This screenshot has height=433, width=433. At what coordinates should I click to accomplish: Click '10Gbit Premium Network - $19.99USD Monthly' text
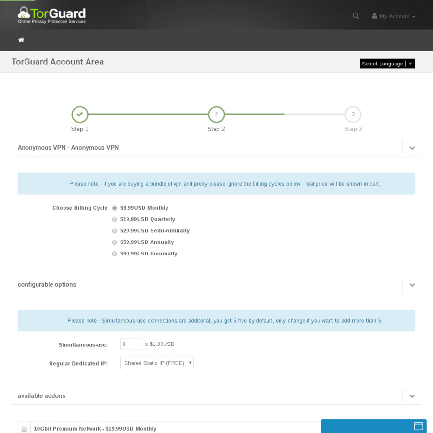pyautogui.click(x=95, y=429)
